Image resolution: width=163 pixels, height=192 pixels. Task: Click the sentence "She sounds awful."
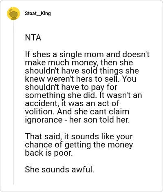(59, 170)
